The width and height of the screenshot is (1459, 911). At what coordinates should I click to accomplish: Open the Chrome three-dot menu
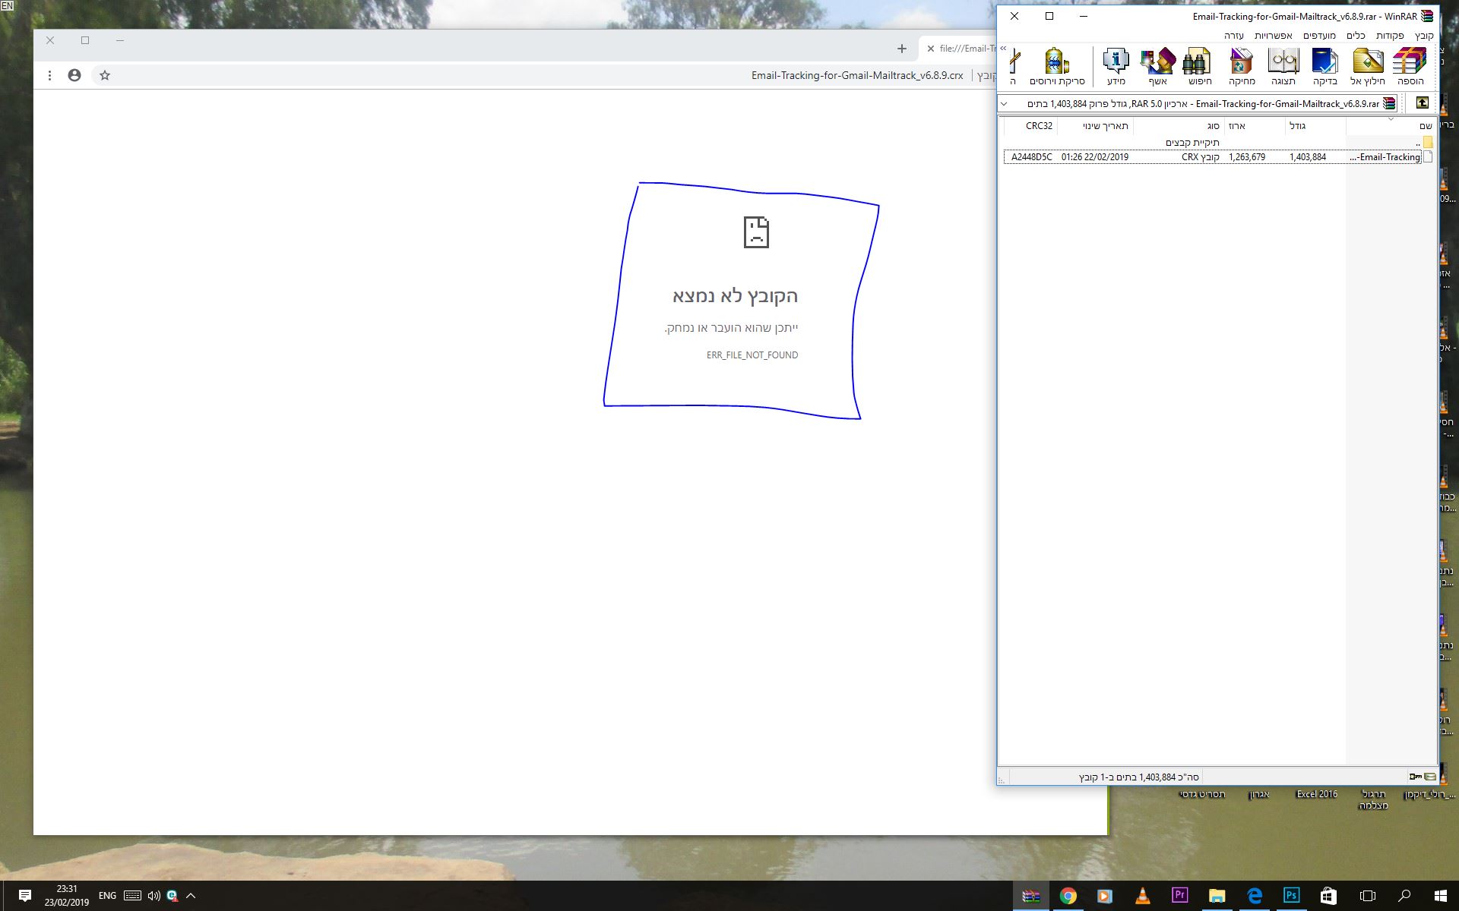(x=49, y=75)
